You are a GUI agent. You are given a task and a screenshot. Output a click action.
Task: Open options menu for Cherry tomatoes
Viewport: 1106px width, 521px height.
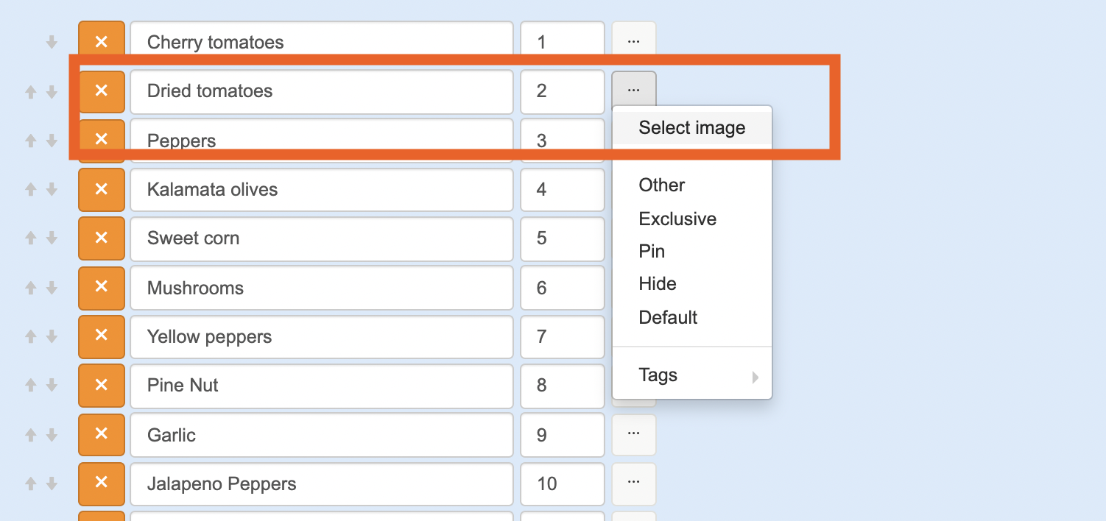(633, 42)
